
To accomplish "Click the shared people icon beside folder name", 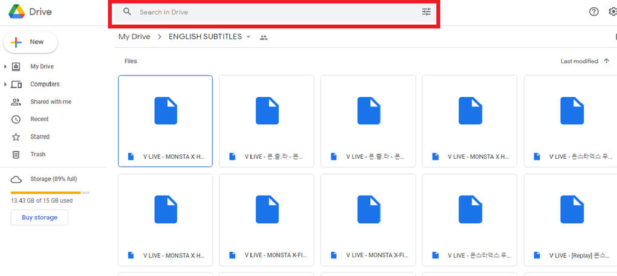I will coord(263,37).
